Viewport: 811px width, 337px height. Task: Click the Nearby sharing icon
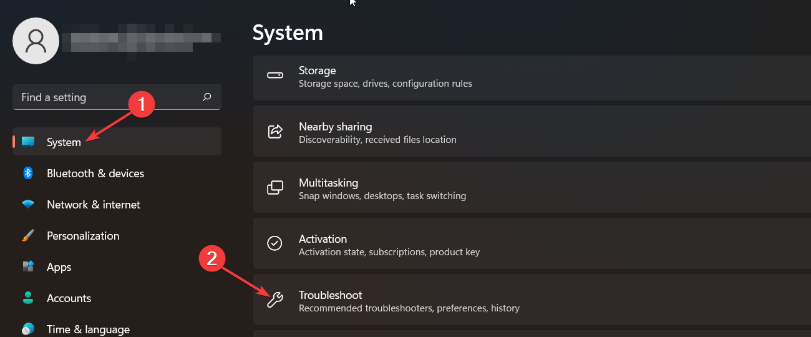275,132
